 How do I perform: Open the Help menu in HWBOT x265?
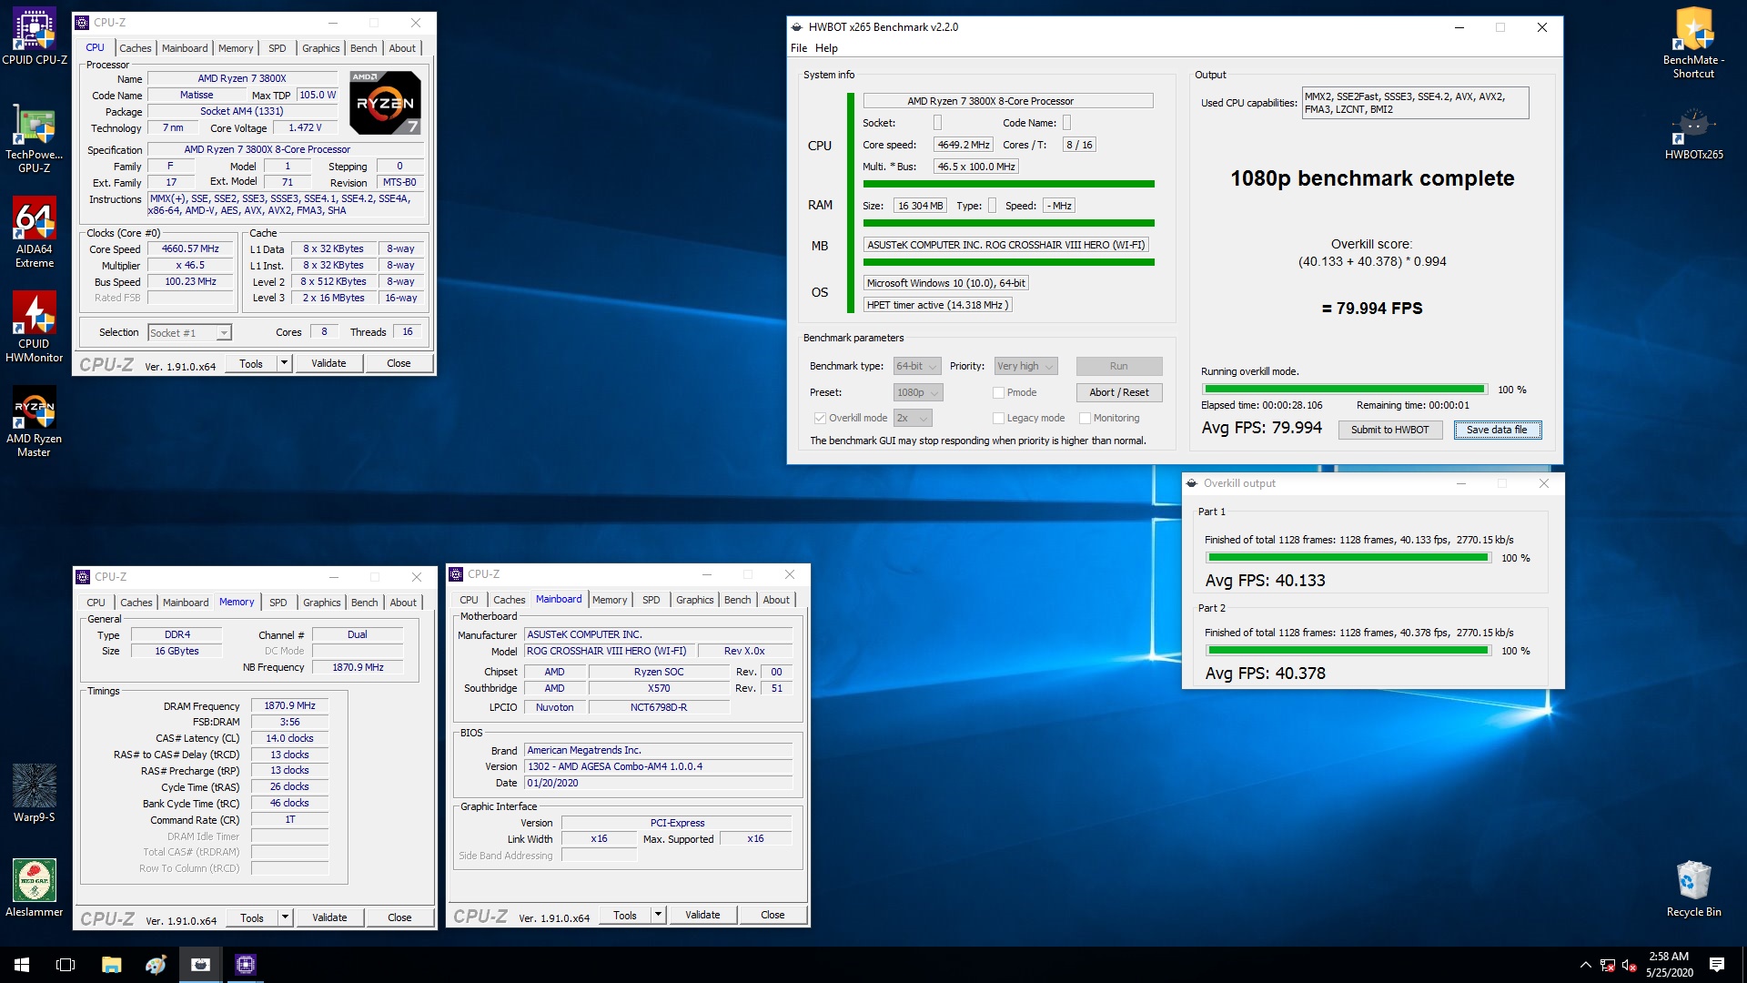click(x=826, y=48)
